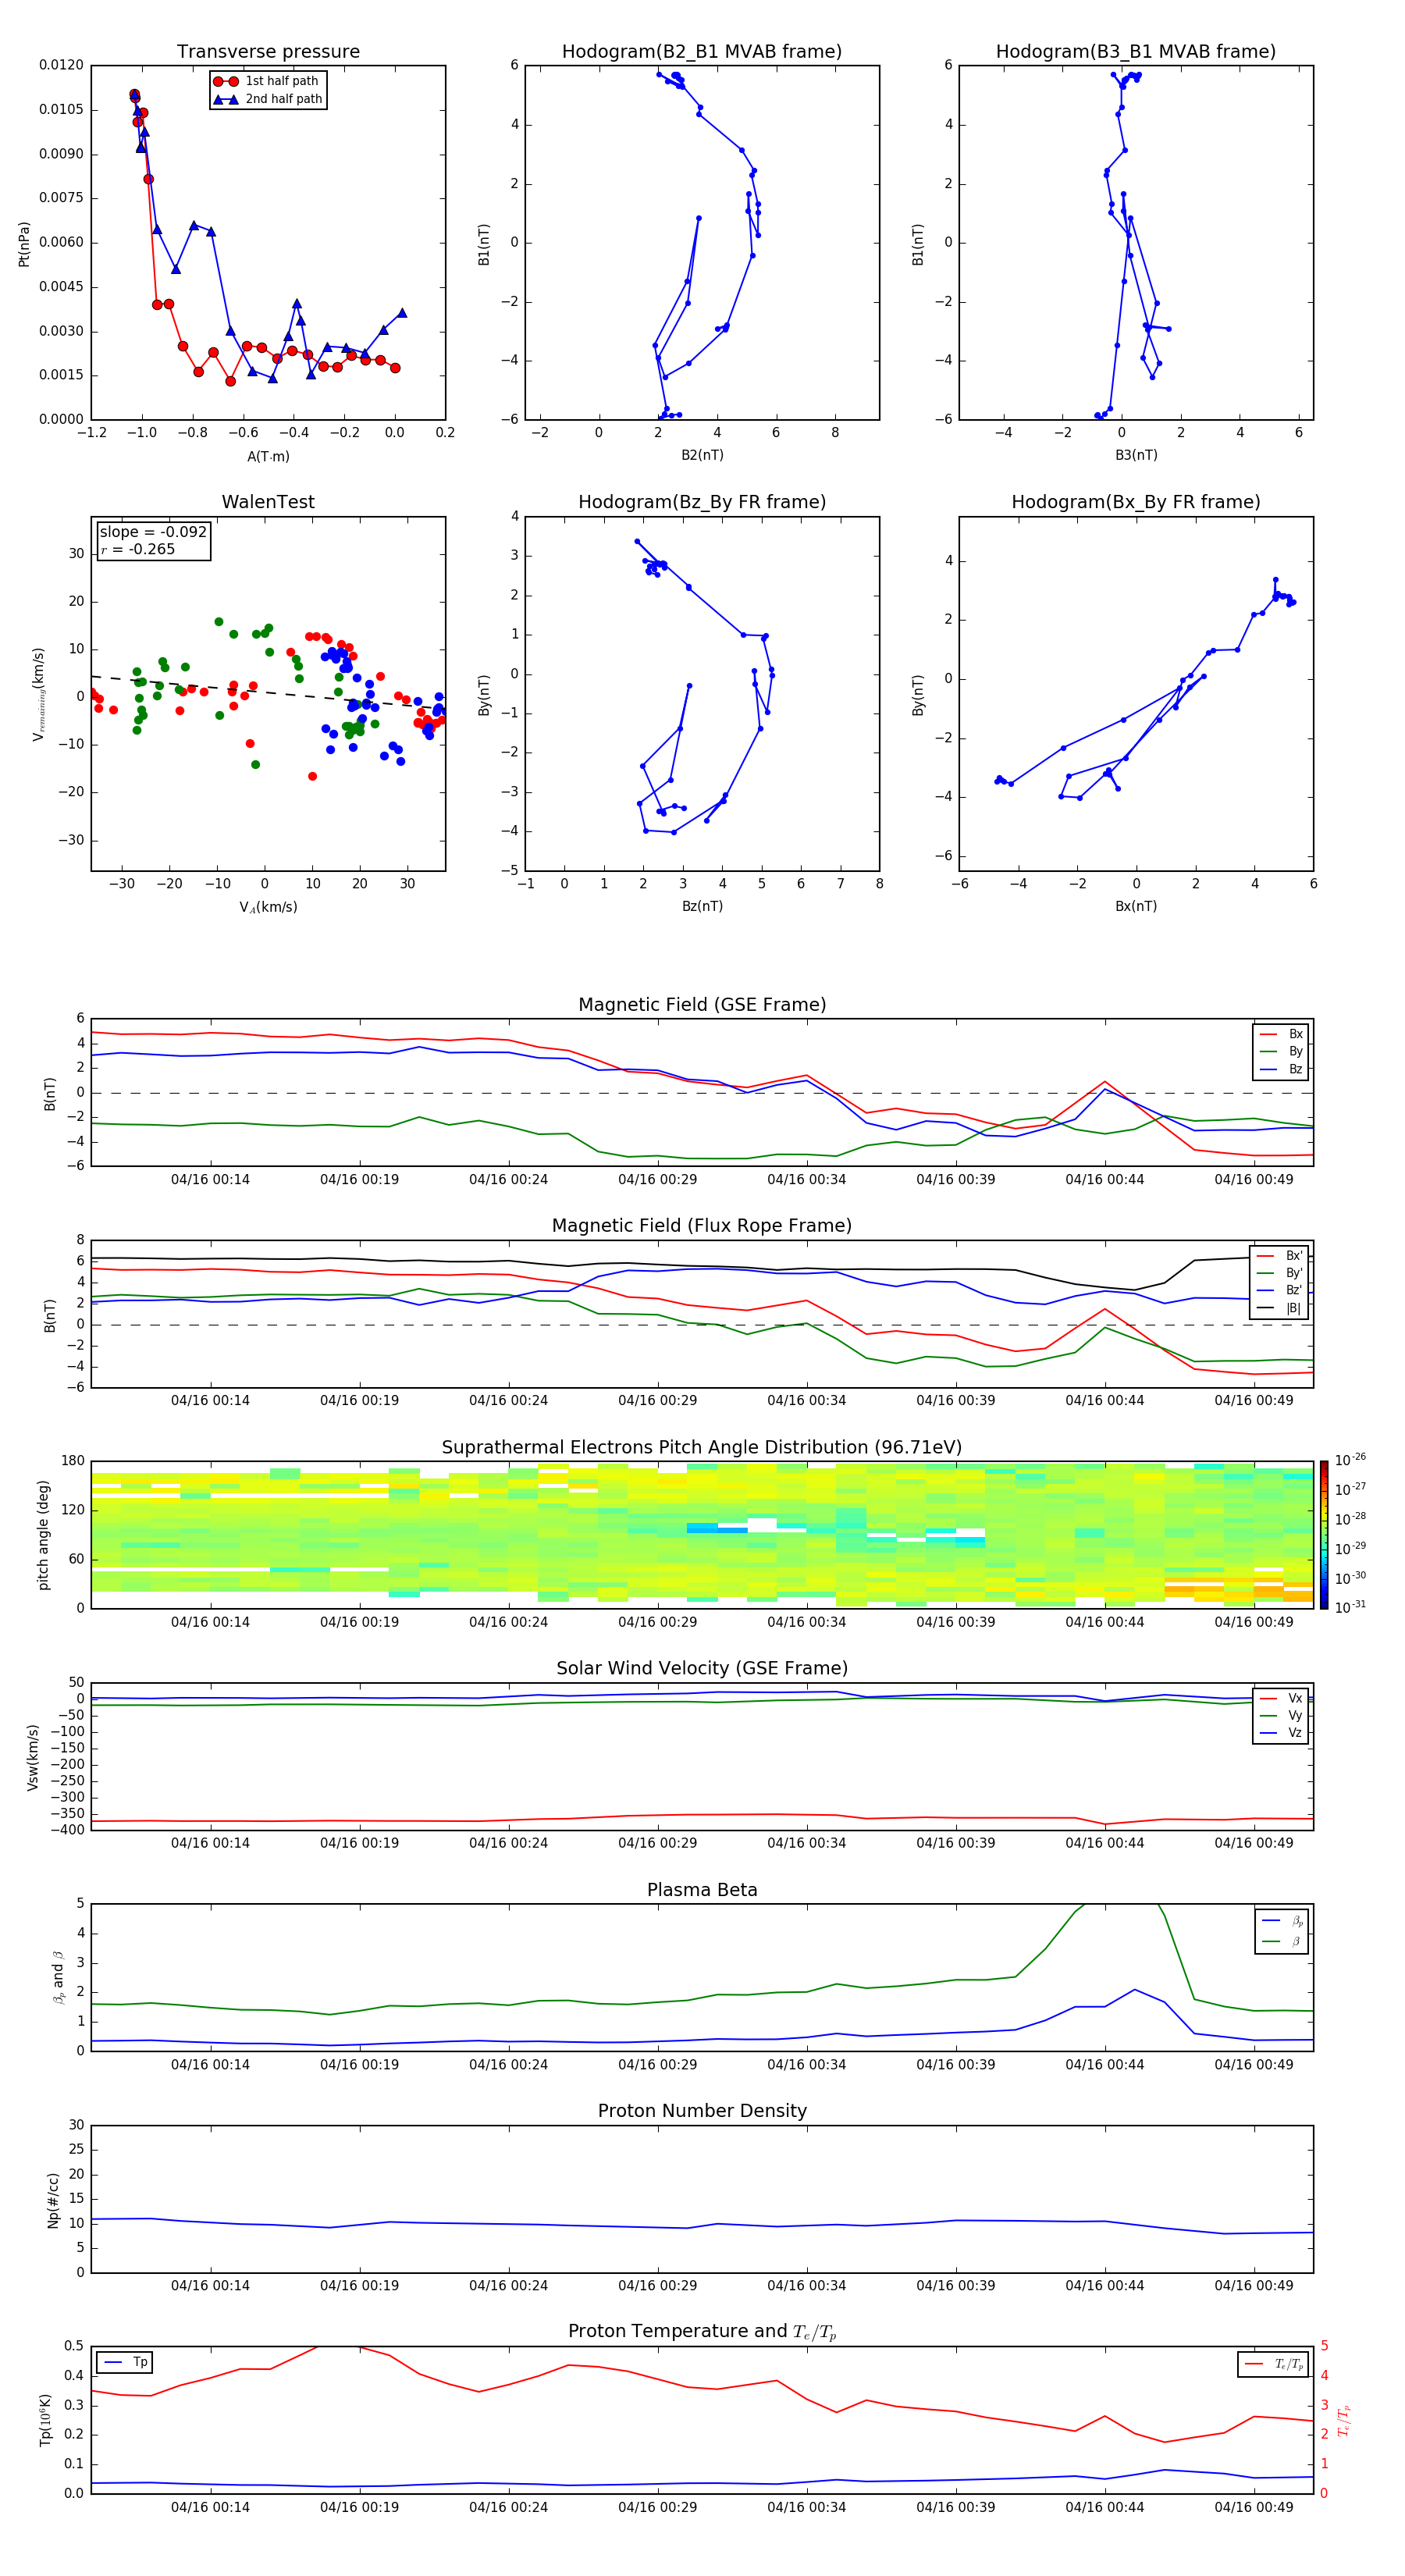The image size is (1405, 2576).
Task: Click the "V_remaining(km/s)" y-axis label
Action: (38, 694)
